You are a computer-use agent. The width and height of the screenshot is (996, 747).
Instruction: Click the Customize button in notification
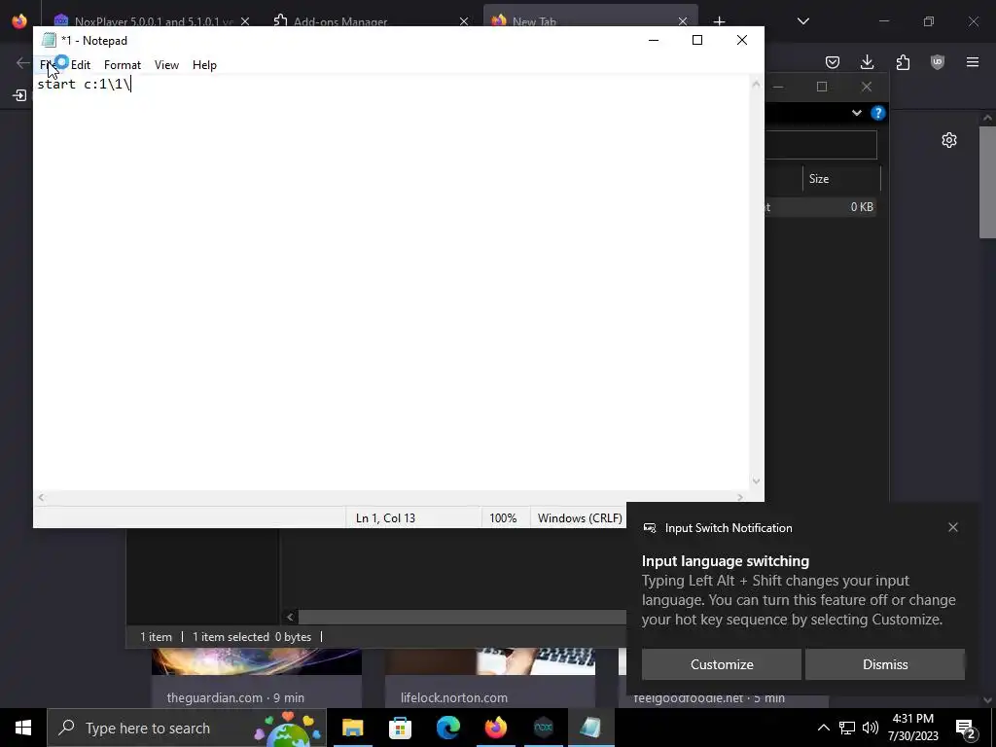tap(722, 664)
